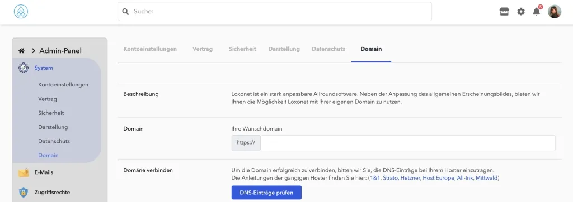
Task: Click the DNS-Einträge prüfen button
Action: 266,193
